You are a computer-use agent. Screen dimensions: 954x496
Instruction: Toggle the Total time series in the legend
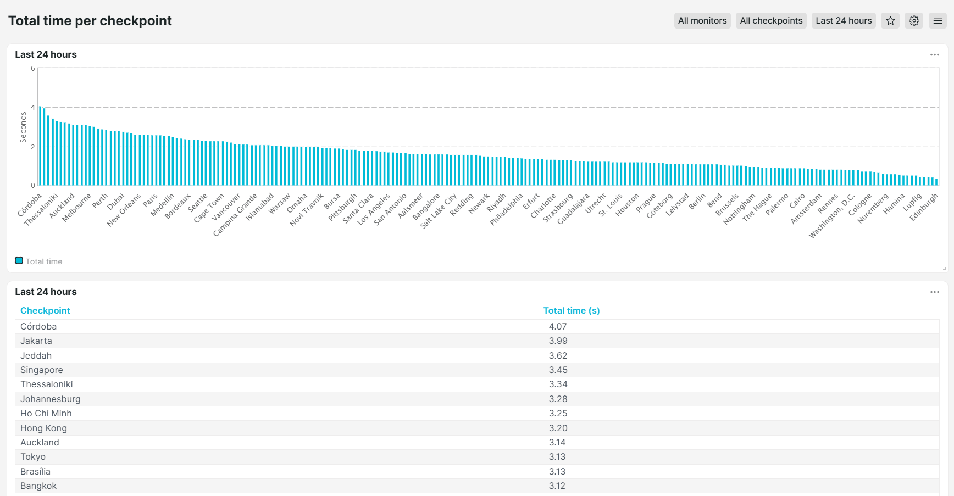43,261
